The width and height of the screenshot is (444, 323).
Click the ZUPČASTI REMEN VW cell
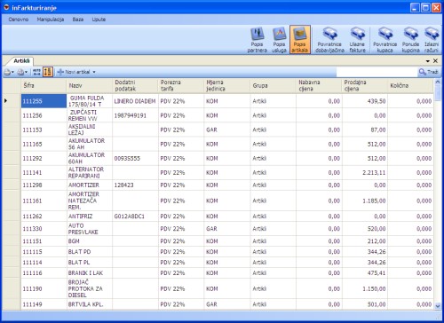pos(90,115)
